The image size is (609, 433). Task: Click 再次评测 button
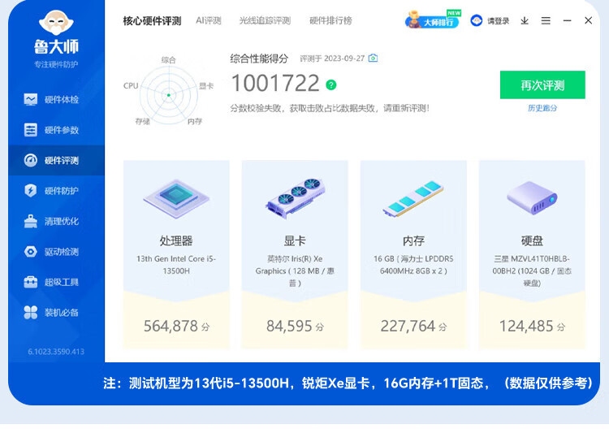542,84
